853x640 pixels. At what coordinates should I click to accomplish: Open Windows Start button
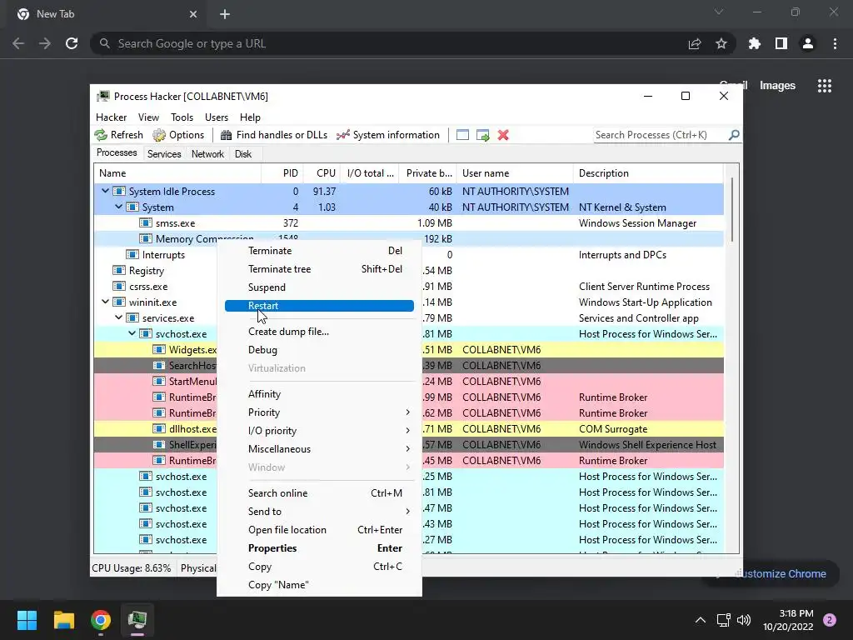coord(27,620)
